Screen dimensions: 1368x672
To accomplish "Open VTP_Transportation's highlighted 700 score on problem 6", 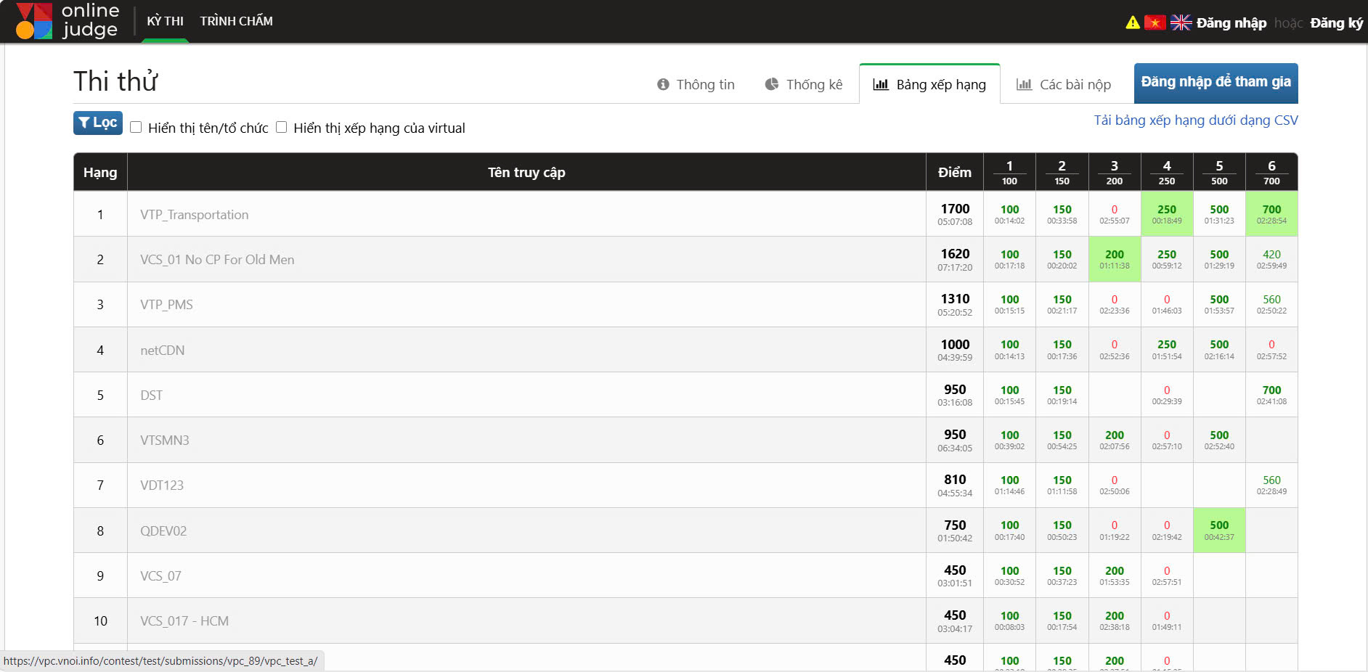I will tap(1271, 214).
